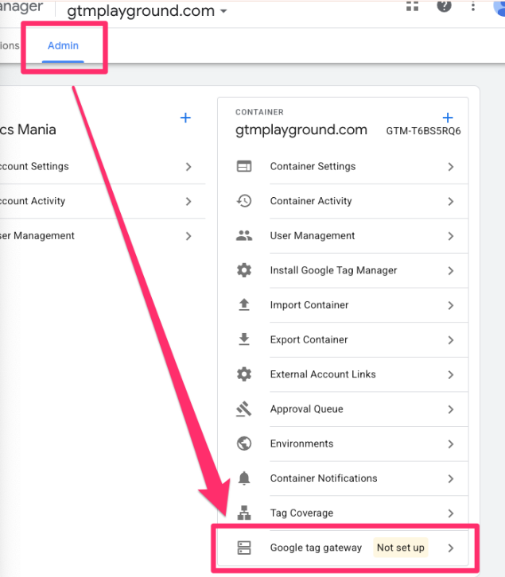The image size is (505, 577).
Task: Click the Export Container download icon
Action: (244, 339)
